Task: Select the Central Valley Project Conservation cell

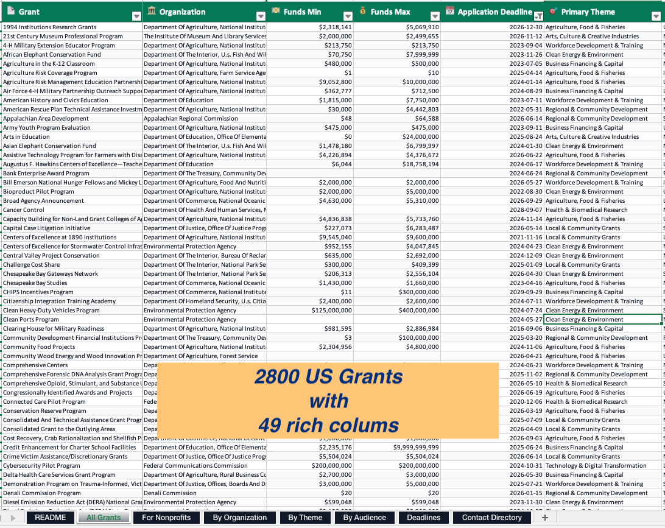Action: [72, 256]
